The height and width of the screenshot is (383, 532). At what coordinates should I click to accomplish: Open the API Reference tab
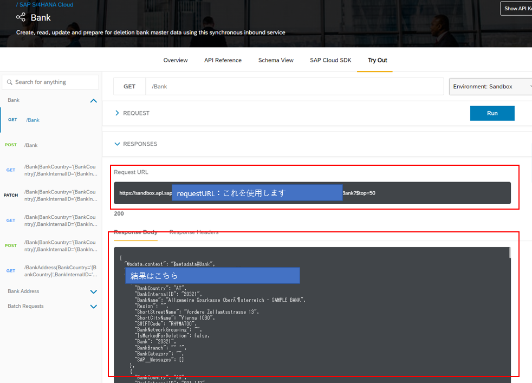tap(223, 60)
